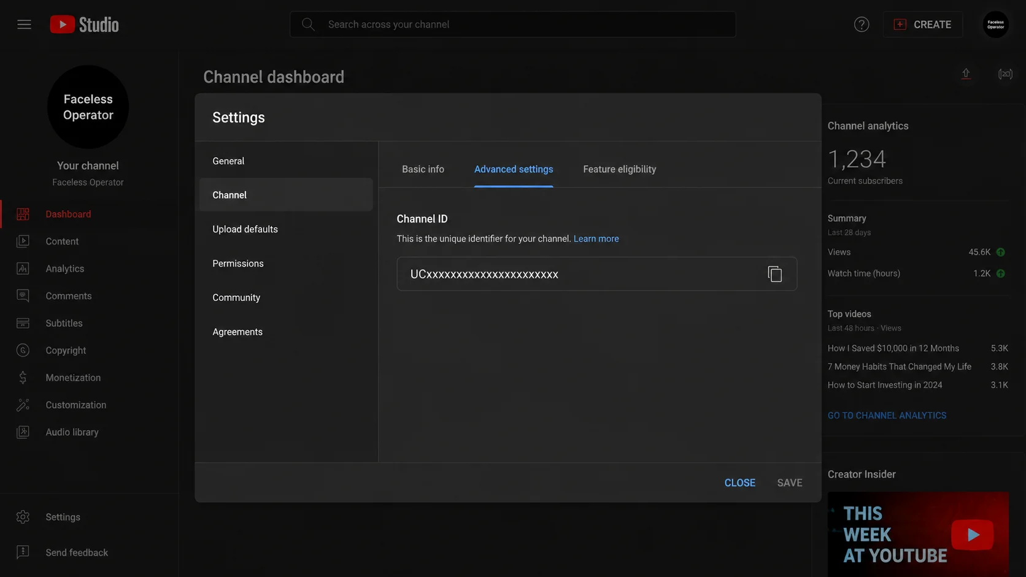1026x577 pixels.
Task: Open Comments label in sidebar
Action: click(x=69, y=296)
